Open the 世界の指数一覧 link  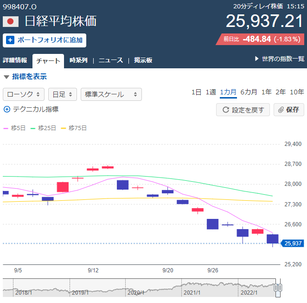click(283, 59)
